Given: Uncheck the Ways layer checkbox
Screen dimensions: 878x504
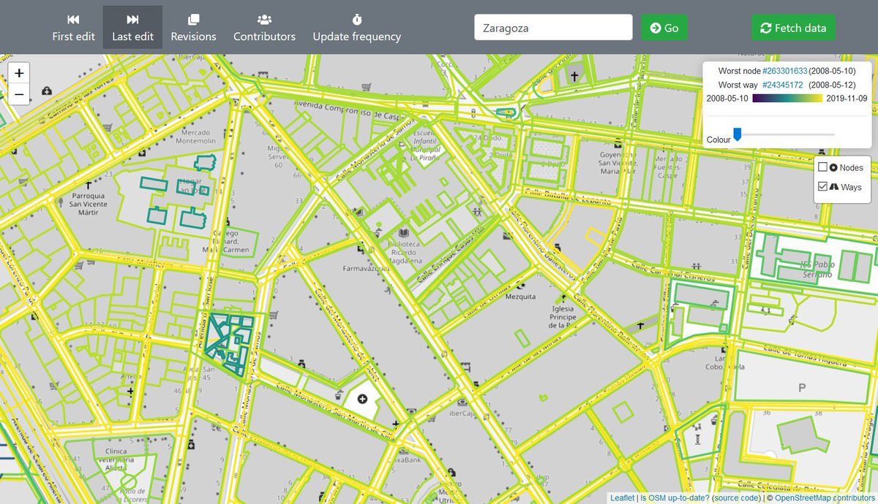Looking at the screenshot, I should point(823,187).
